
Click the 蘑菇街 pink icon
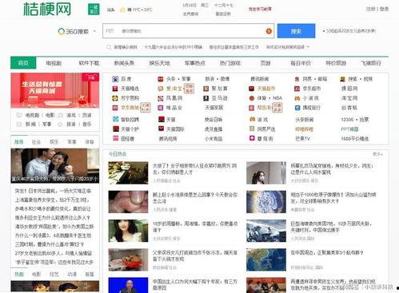click(x=252, y=138)
